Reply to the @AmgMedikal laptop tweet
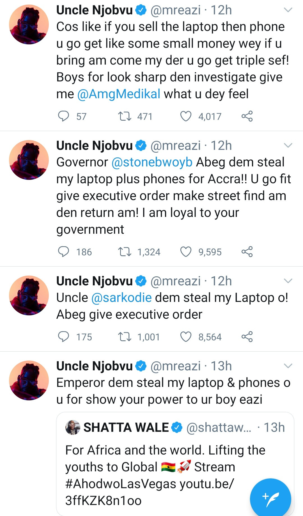Viewport: 303px width, 516px height. point(63,116)
